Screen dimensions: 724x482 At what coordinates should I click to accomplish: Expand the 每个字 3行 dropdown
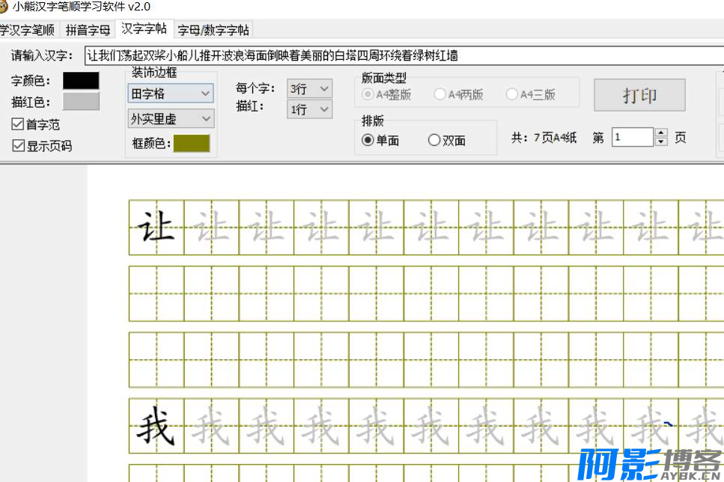pos(309,88)
